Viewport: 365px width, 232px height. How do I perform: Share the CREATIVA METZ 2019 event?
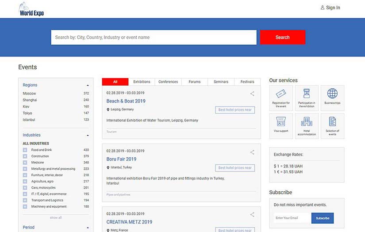point(252,215)
